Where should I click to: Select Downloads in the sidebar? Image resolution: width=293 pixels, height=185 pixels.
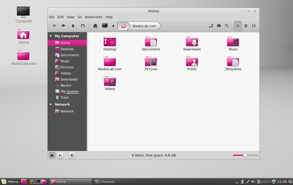pyautogui.click(x=67, y=79)
